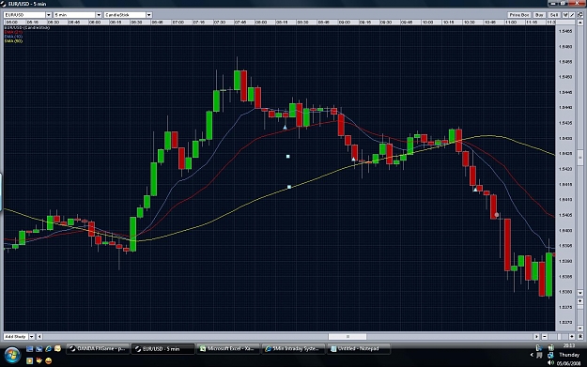Switch to OANDA FXGame taskbar window
587x367 pixels.
click(x=98, y=348)
